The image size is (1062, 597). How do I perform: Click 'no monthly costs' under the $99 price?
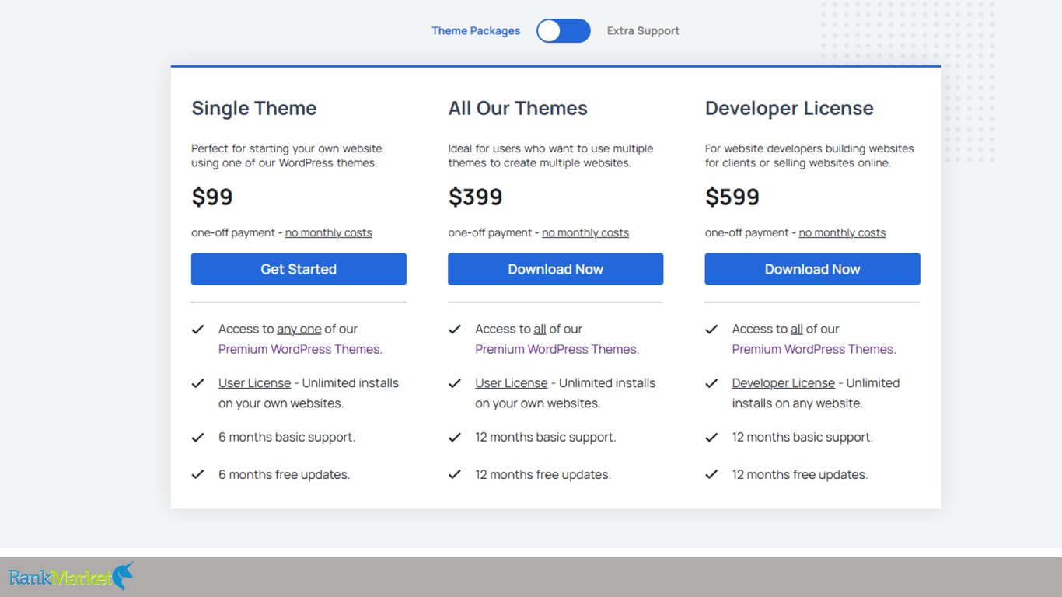328,232
